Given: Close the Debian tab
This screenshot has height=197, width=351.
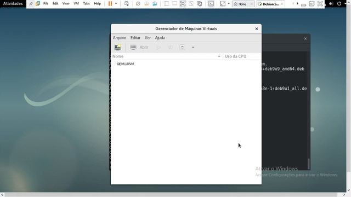Looking at the screenshot, I should click(x=282, y=4).
